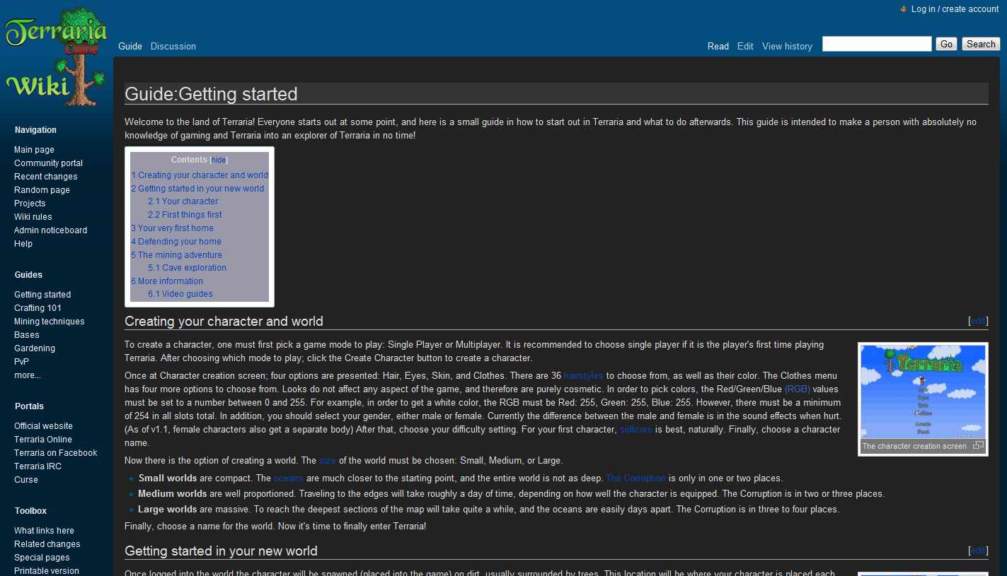Jump to 2.2 First things first
The width and height of the screenshot is (1007, 576).
185,215
